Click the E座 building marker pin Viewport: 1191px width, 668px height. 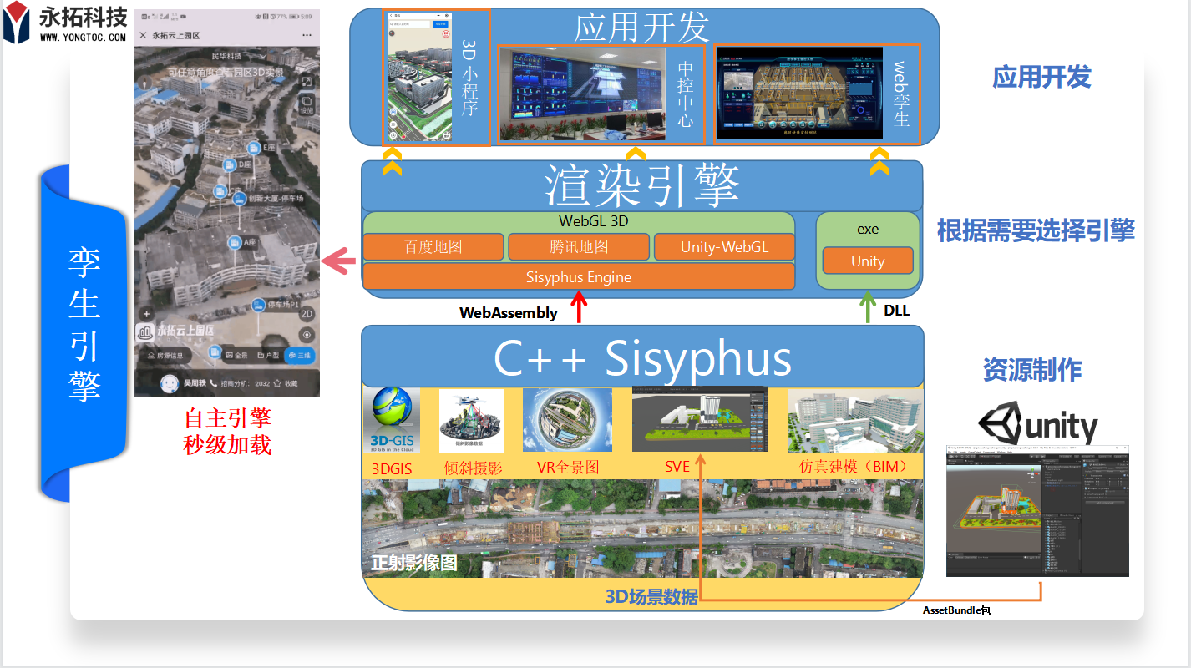tap(253, 149)
